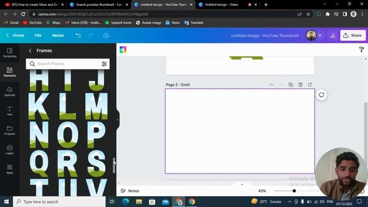Open the Elements sidebar panel
The height and width of the screenshot is (207, 368).
(x=10, y=72)
